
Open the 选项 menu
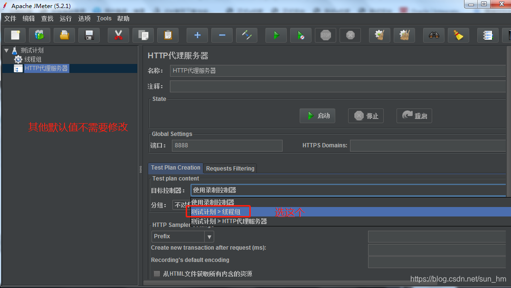[85, 18]
